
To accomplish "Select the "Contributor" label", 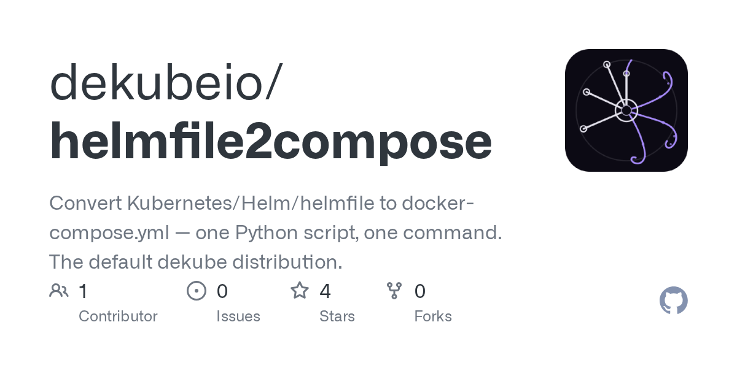I will [118, 316].
